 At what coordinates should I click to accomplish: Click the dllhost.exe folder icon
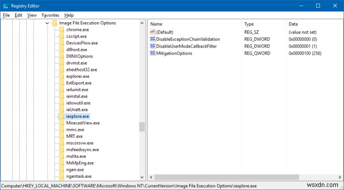62,50
